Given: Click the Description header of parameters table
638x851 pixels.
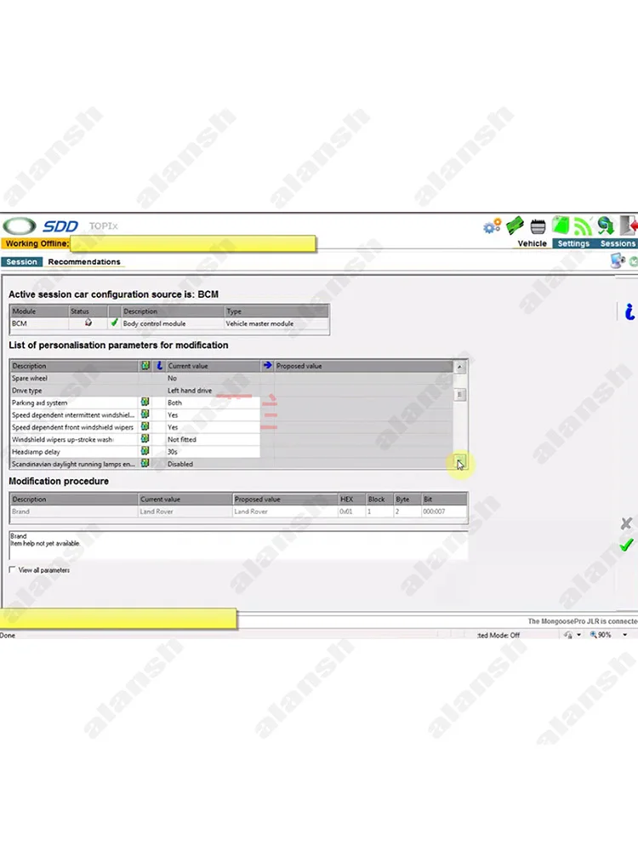Looking at the screenshot, I should pyautogui.click(x=74, y=366).
